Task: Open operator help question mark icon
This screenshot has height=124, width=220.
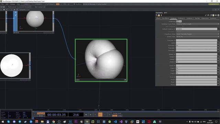Action: click(156, 15)
